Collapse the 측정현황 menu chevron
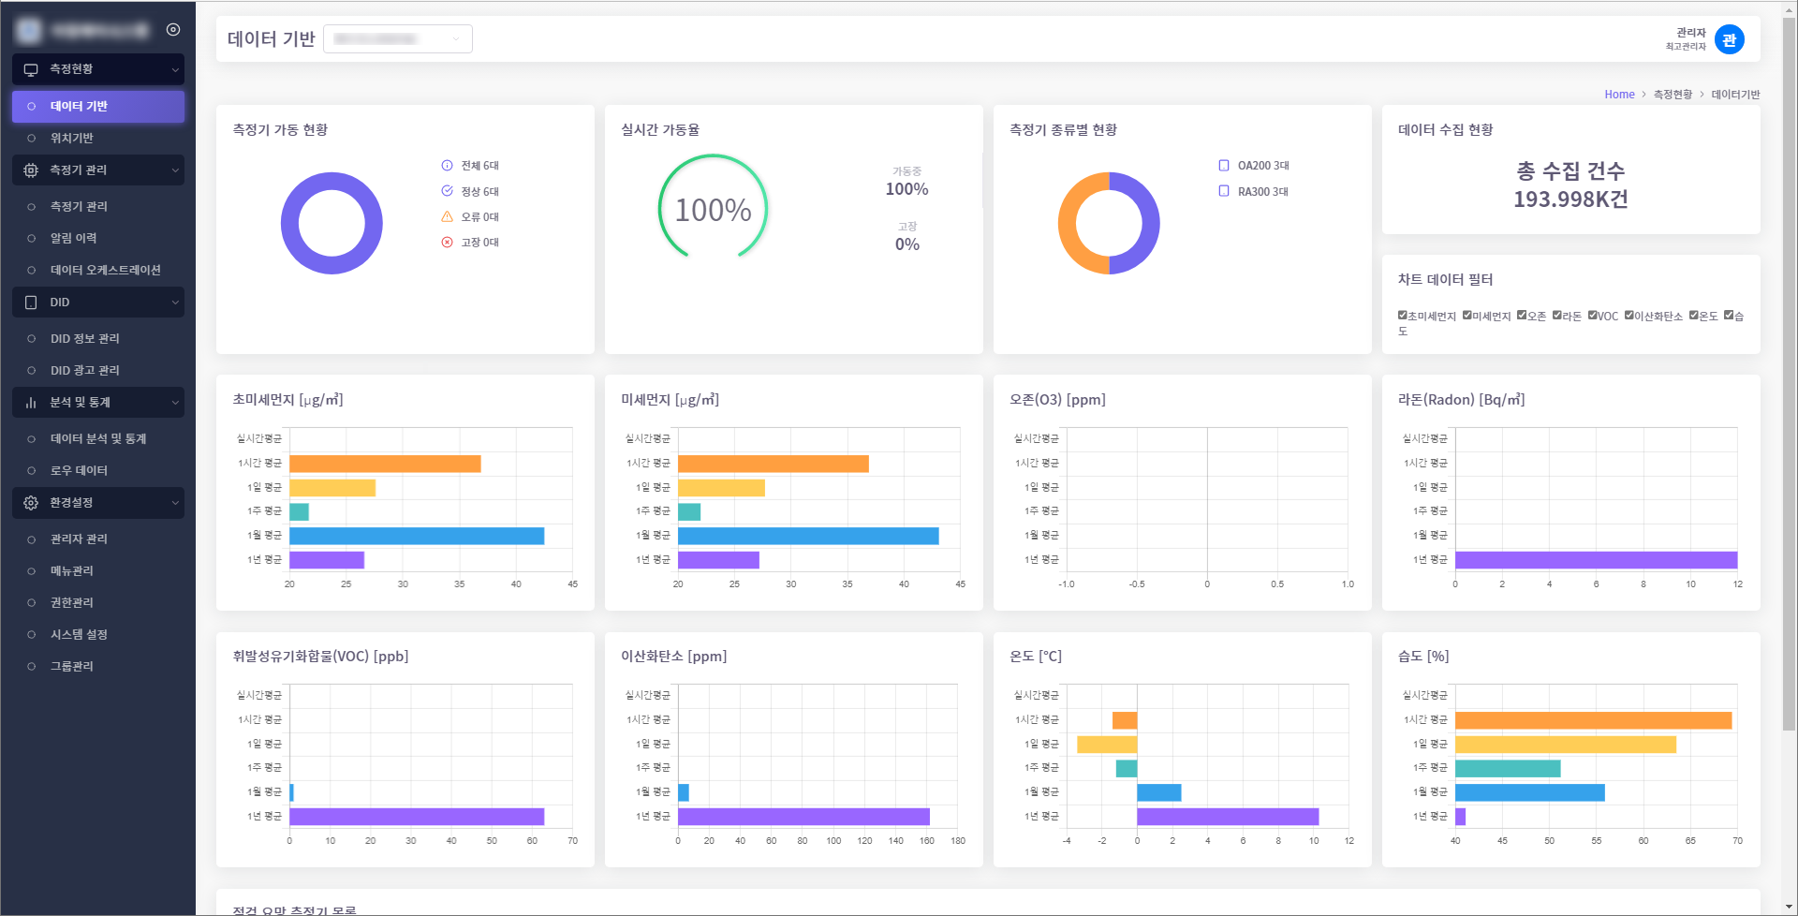The image size is (1798, 916). (x=175, y=69)
